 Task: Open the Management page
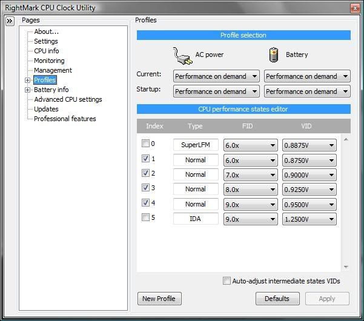click(x=53, y=70)
